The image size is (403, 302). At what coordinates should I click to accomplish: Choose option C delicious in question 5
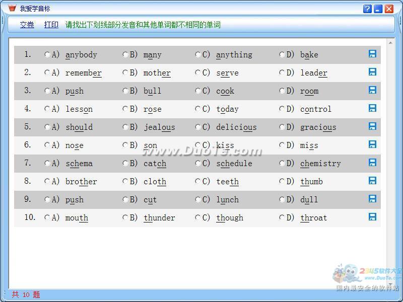pos(197,127)
